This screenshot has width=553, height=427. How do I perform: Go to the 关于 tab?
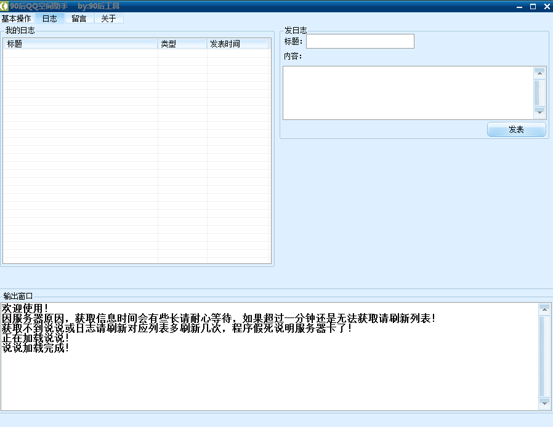click(x=108, y=18)
